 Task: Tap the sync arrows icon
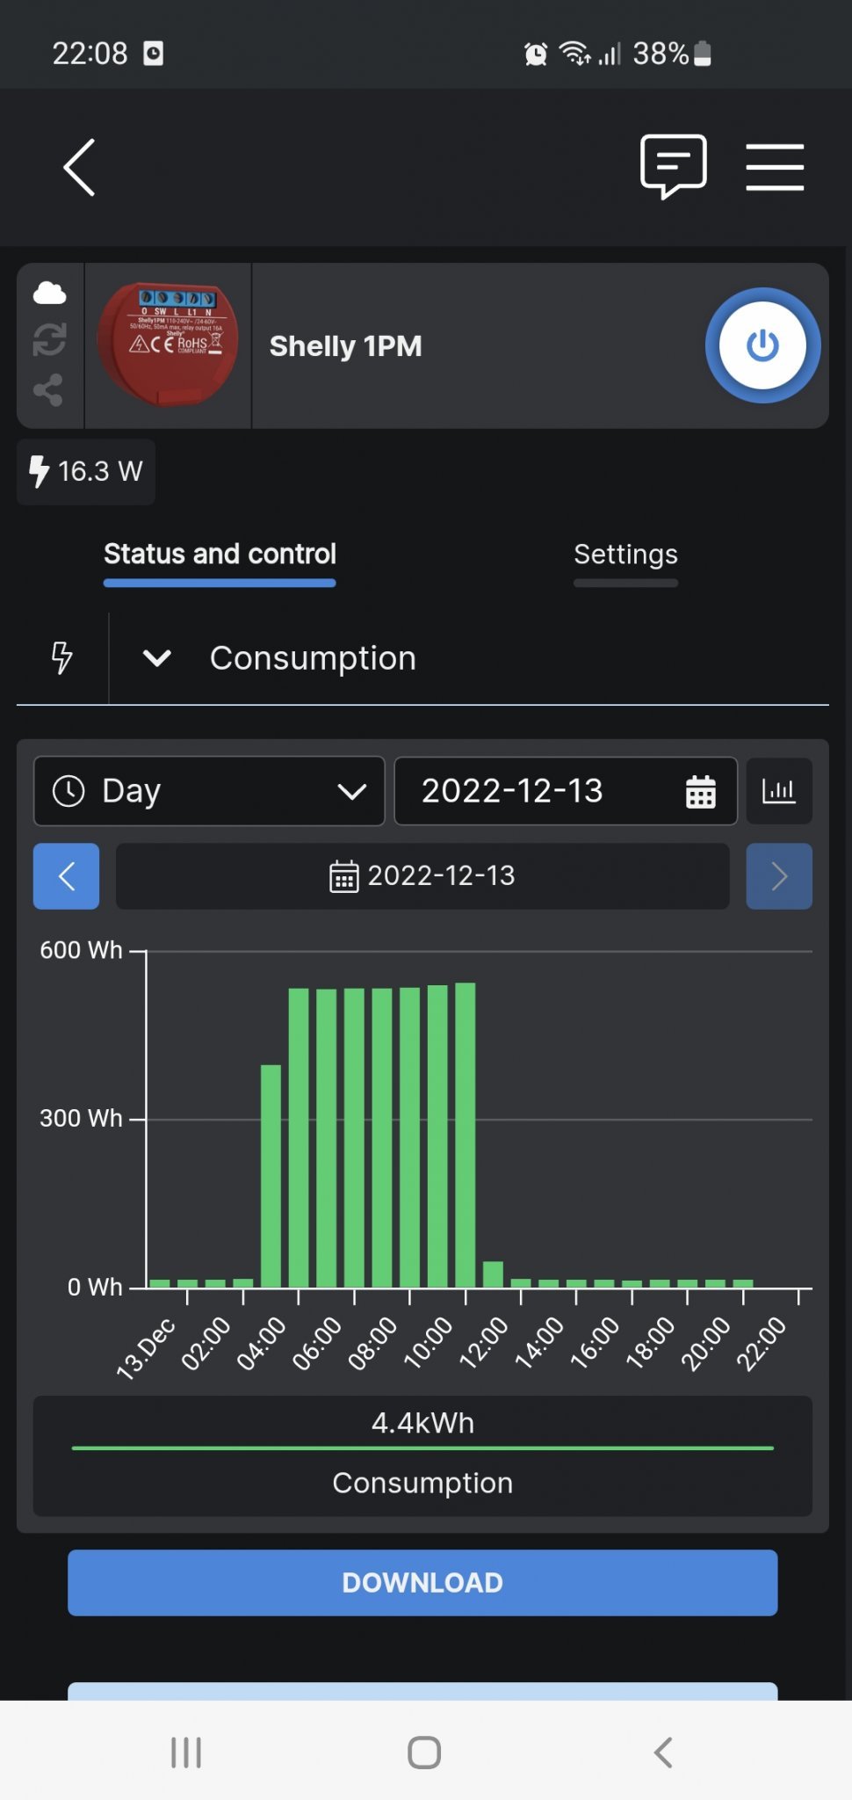(49, 340)
